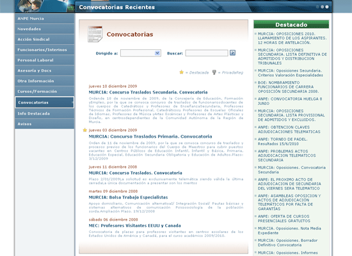Click the yellow Destacada star legend icon
Screen dimensions: 352x256
point(181,72)
